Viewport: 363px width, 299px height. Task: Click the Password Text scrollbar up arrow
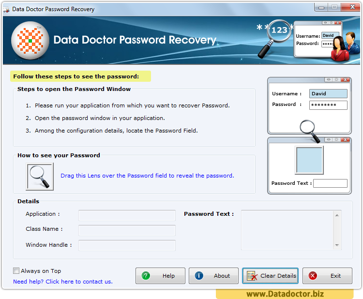337,215
